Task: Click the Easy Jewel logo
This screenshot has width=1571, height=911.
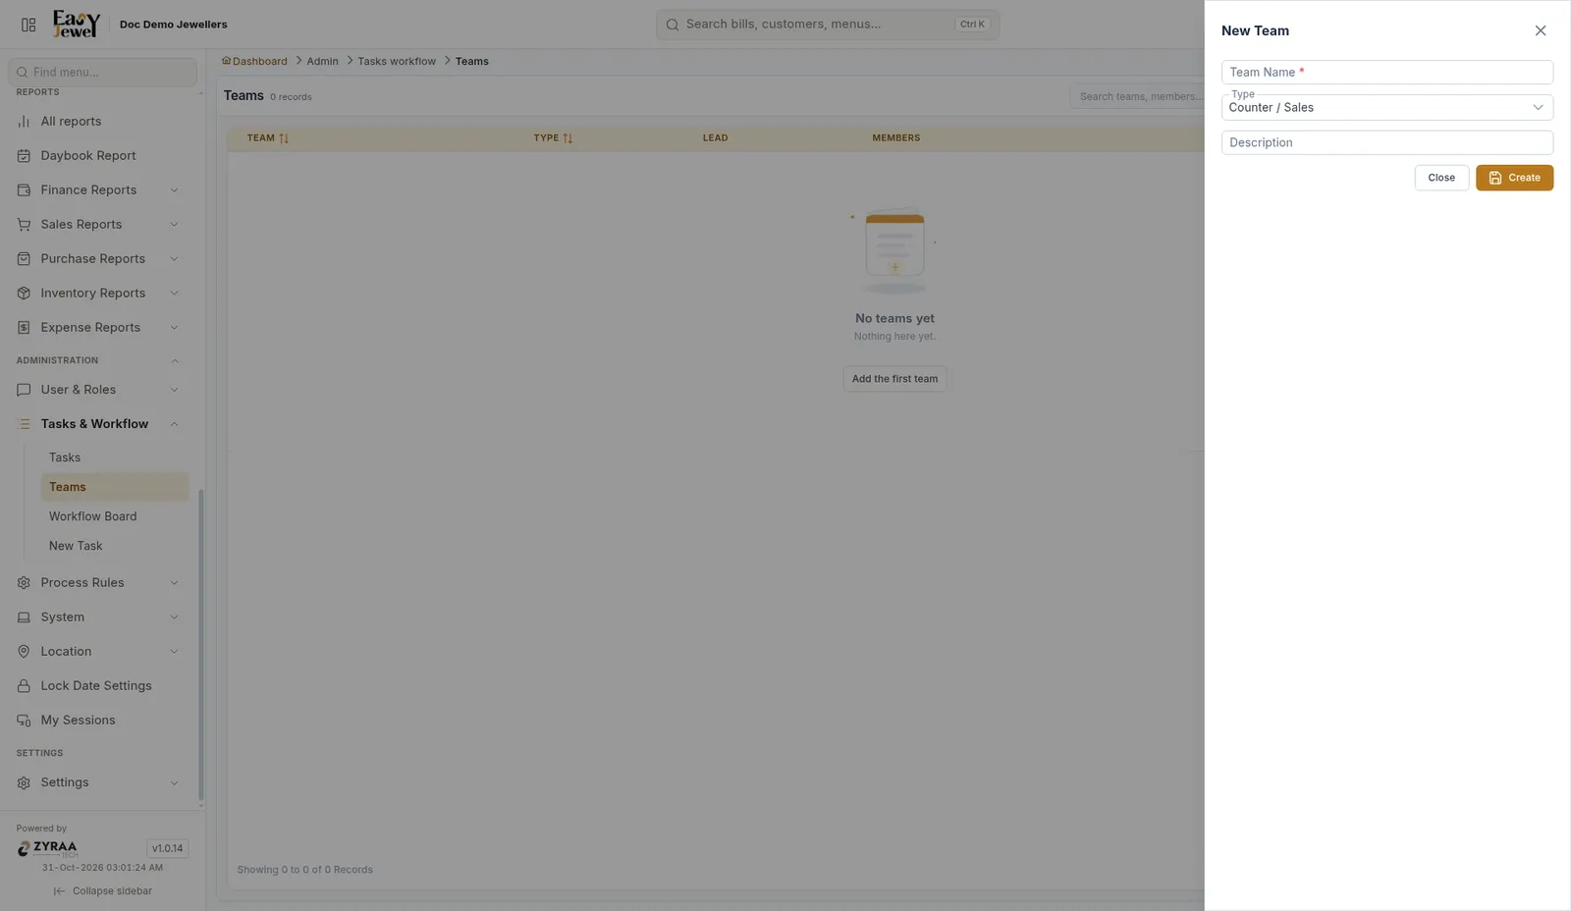Action: coord(77,24)
